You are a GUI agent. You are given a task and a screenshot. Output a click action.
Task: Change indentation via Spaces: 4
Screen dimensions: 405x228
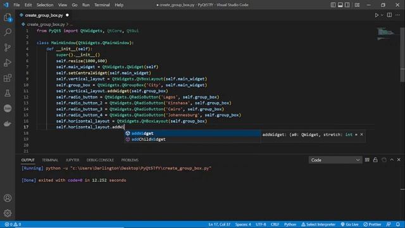coord(243,224)
